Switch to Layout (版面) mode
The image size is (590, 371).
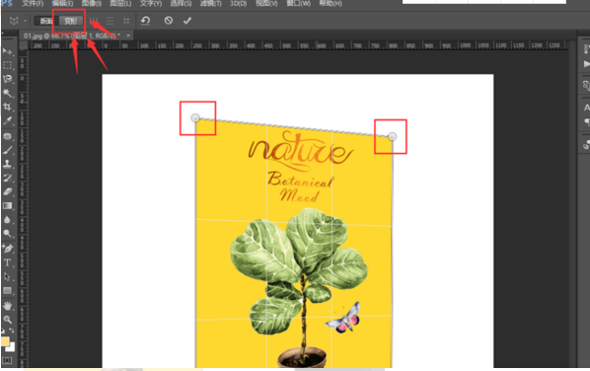pos(46,21)
